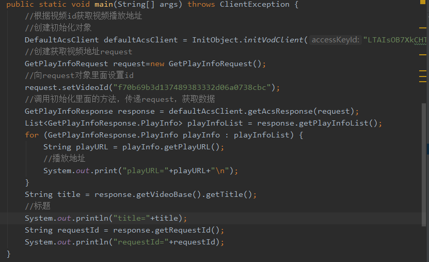
Task: Click inside the "title=" string literal
Action: click(x=132, y=218)
